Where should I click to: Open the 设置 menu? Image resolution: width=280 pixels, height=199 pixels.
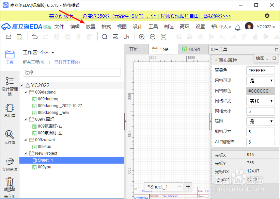[x=200, y=27]
